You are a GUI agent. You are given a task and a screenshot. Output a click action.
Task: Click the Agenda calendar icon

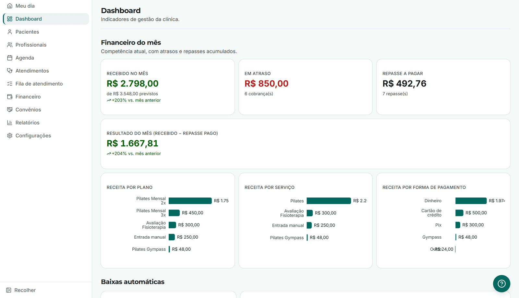tap(10, 58)
